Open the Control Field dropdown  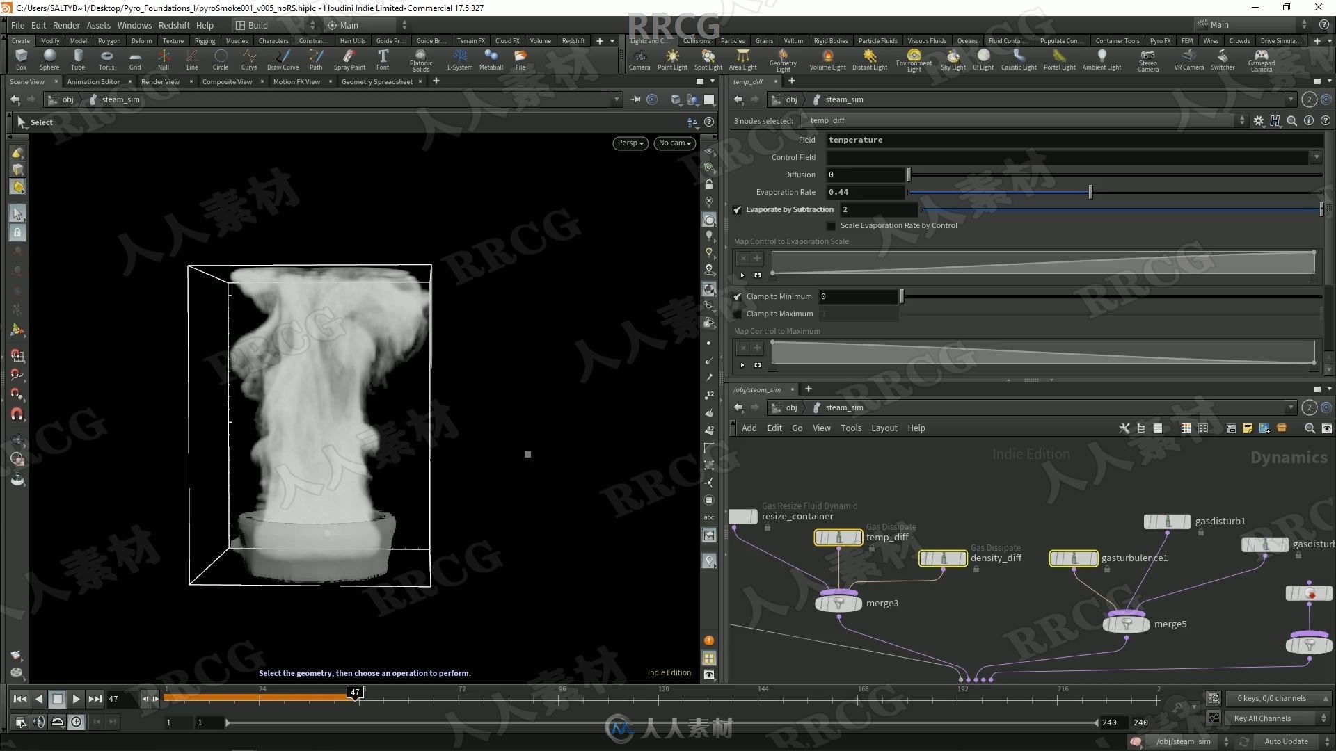(x=1316, y=156)
